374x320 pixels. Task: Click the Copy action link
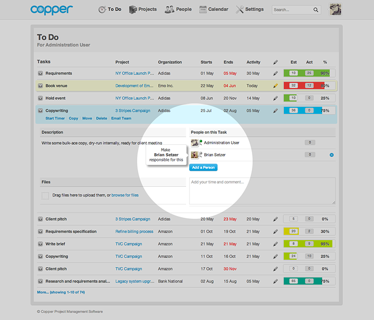[x=74, y=118]
